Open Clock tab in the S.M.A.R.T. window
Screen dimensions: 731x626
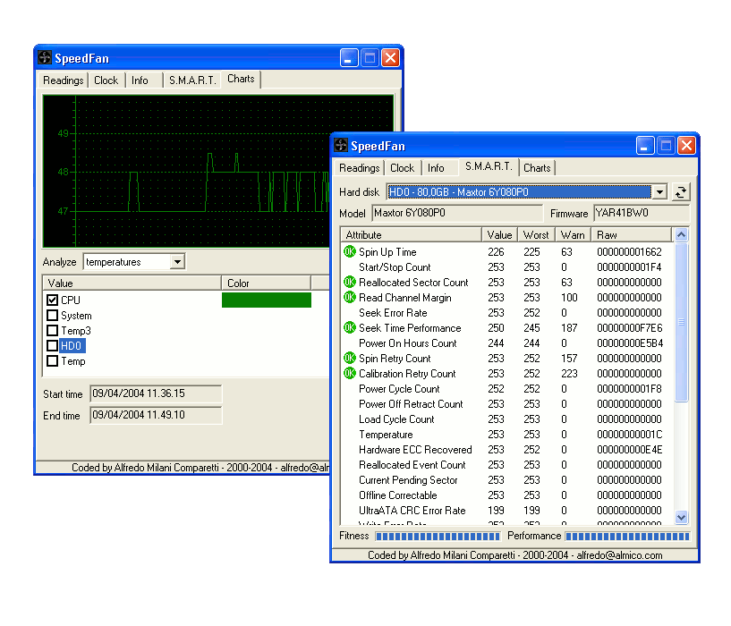click(x=403, y=168)
